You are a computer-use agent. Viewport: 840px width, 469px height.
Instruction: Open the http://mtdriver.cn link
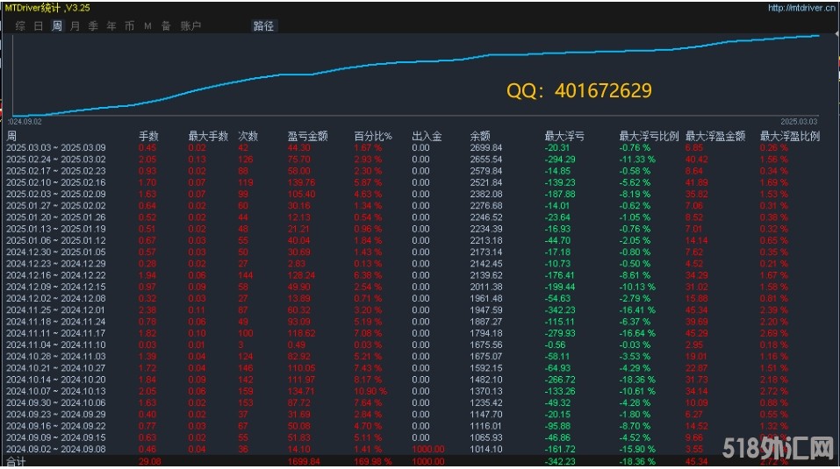coord(801,8)
